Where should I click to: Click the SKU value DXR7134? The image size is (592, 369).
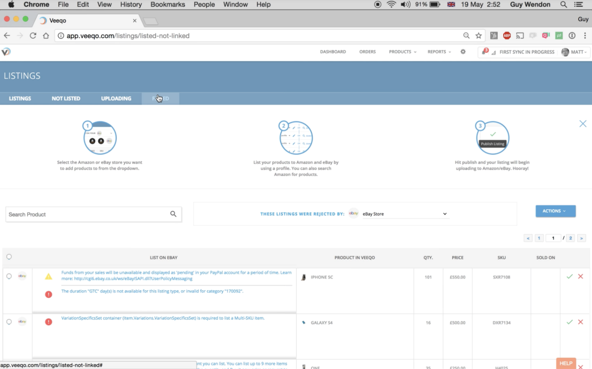[501, 323]
